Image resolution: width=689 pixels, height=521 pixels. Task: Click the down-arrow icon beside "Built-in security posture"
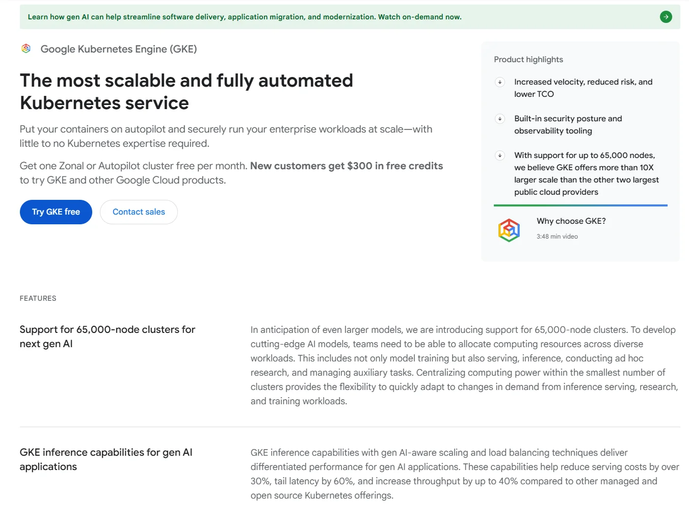pos(500,119)
